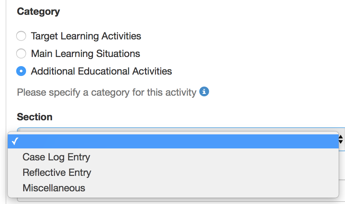Viewport: 345px width, 204px height.
Task: Select the Target Learning Activities radio button
Action: (x=21, y=36)
